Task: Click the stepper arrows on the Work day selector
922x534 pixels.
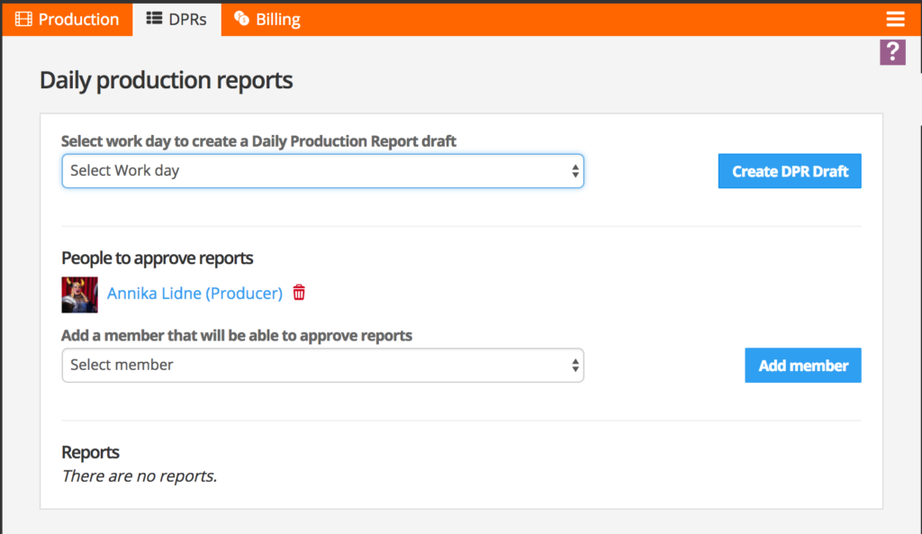Action: click(x=574, y=171)
